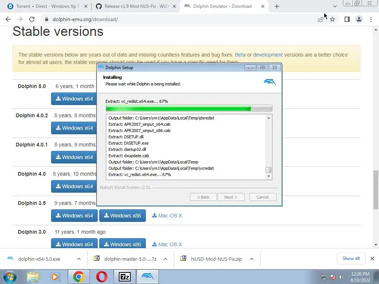Screen dimensions: 379x284
Task: Select the Dolphin Emulator - Download tab
Action: click(222, 6)
